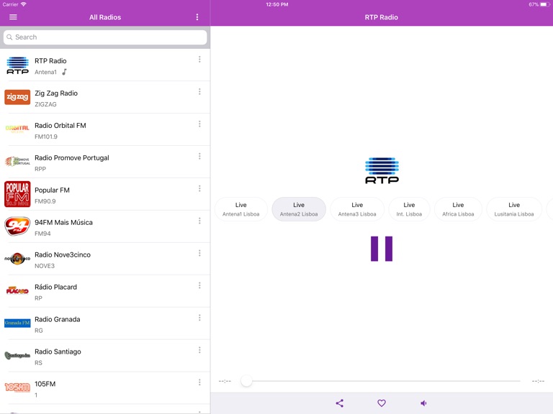This screenshot has width=553, height=414.
Task: Pause the RTP Radio playback
Action: click(x=382, y=249)
